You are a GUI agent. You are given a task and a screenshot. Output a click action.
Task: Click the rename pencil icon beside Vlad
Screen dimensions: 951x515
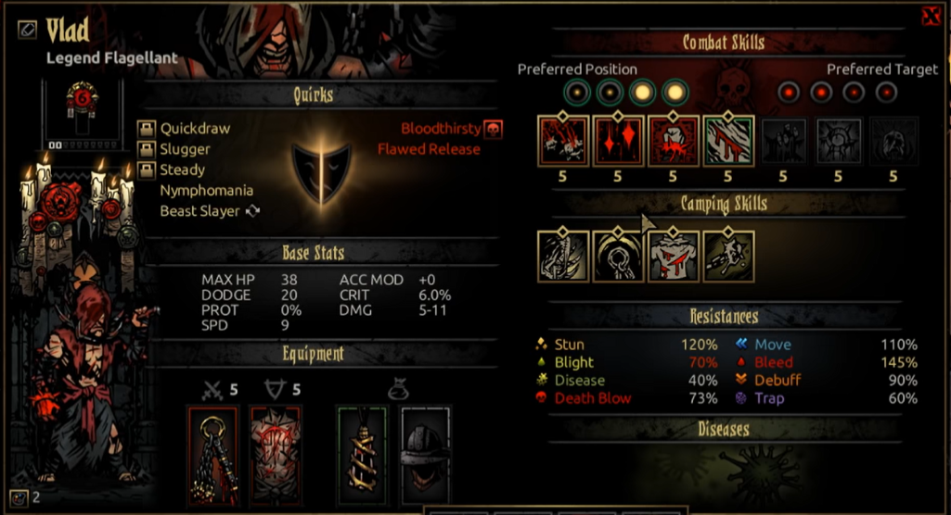[27, 29]
